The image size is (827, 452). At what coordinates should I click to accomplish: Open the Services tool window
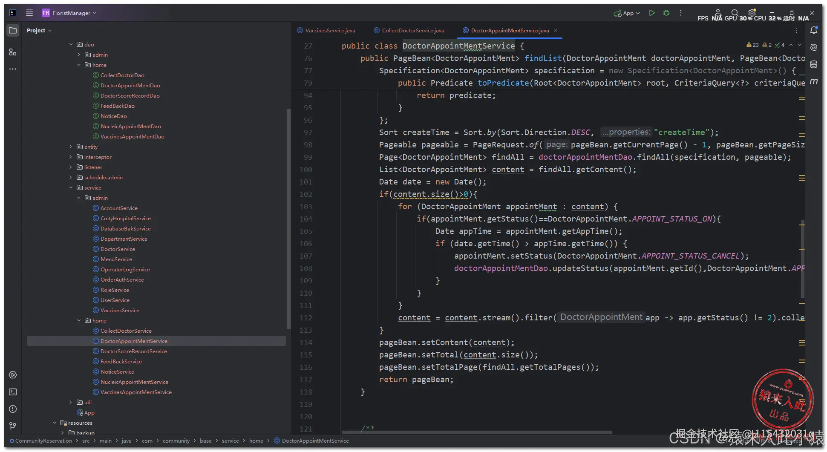(x=13, y=375)
